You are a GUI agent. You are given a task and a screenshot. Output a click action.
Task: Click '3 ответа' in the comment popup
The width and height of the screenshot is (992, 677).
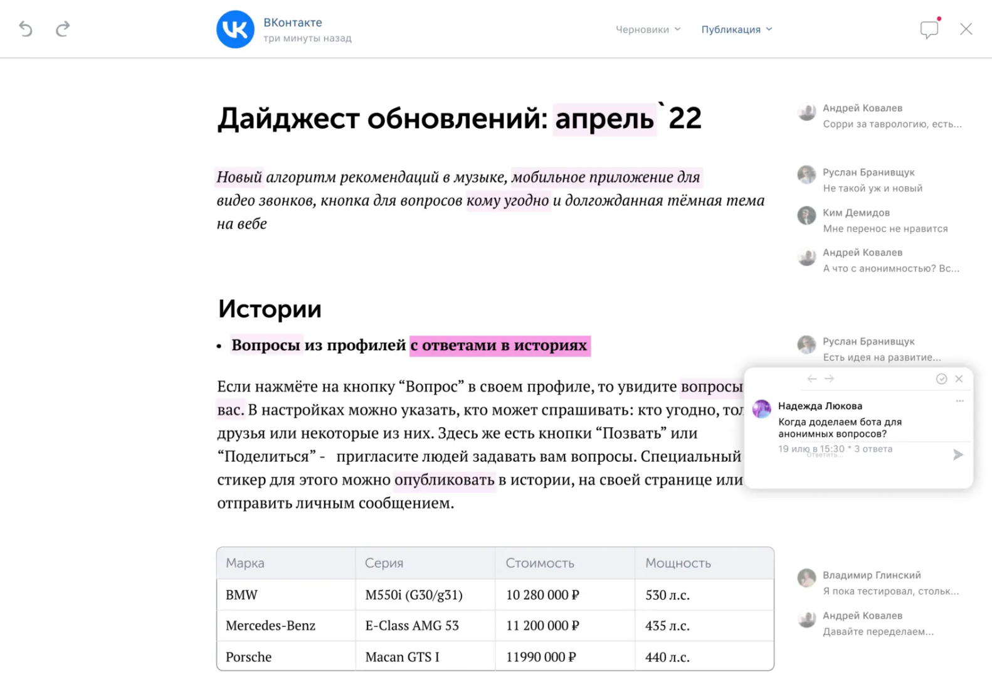(x=873, y=449)
